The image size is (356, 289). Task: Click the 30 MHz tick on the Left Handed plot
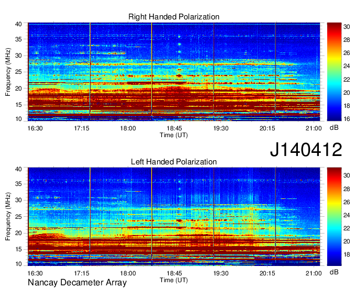tap(18, 200)
